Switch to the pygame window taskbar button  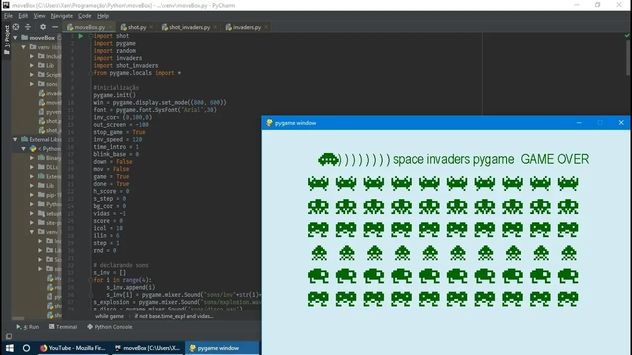222,348
